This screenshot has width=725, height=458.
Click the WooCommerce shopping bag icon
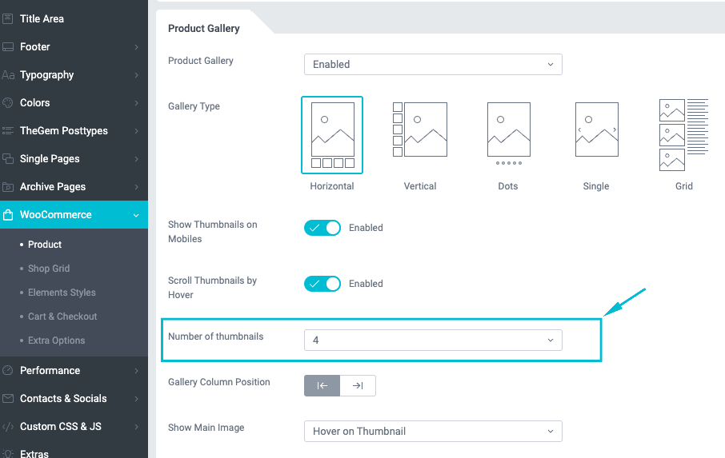tap(9, 215)
